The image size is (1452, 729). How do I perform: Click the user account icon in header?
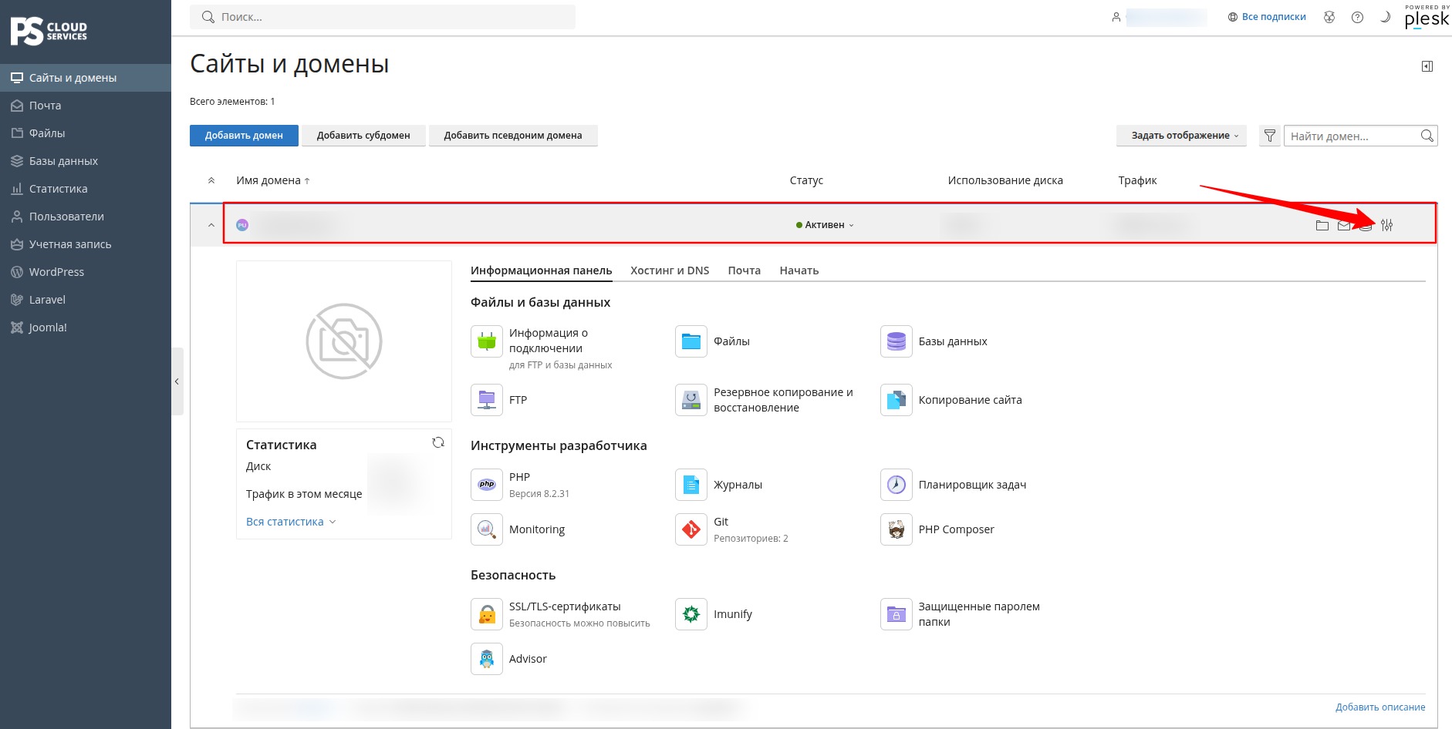(x=1116, y=17)
